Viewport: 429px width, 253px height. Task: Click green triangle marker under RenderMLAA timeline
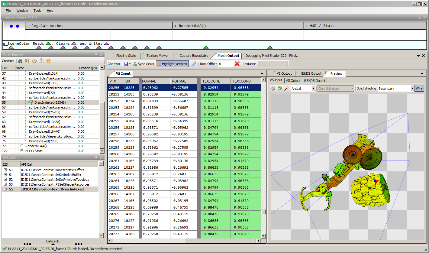coord(206,47)
